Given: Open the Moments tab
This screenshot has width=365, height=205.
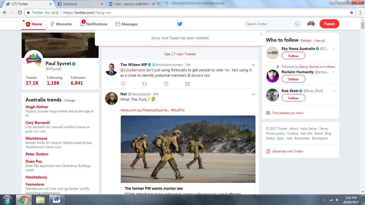Looking at the screenshot, I should coord(61,24).
